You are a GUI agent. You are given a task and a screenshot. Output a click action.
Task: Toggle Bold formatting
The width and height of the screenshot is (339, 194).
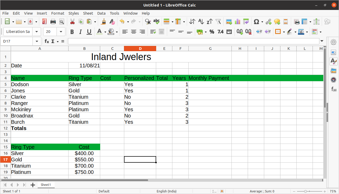pos(72,32)
